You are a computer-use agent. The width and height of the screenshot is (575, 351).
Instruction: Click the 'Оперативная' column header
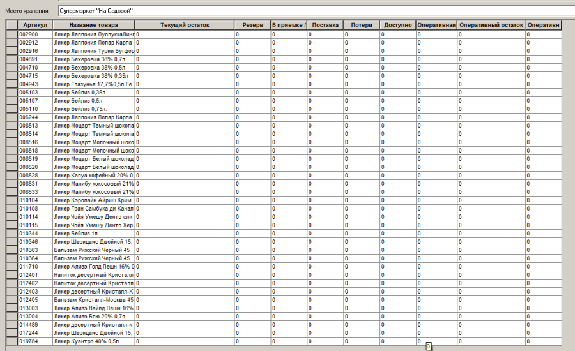click(x=436, y=25)
